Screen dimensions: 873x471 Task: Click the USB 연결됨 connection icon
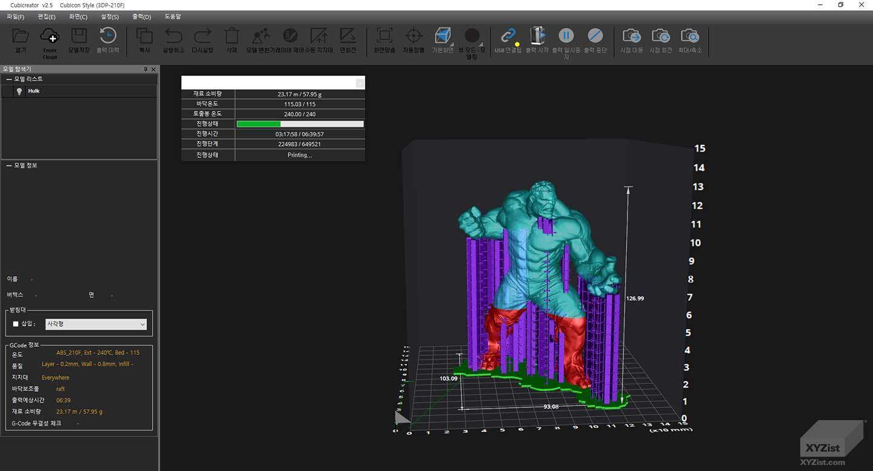(508, 36)
